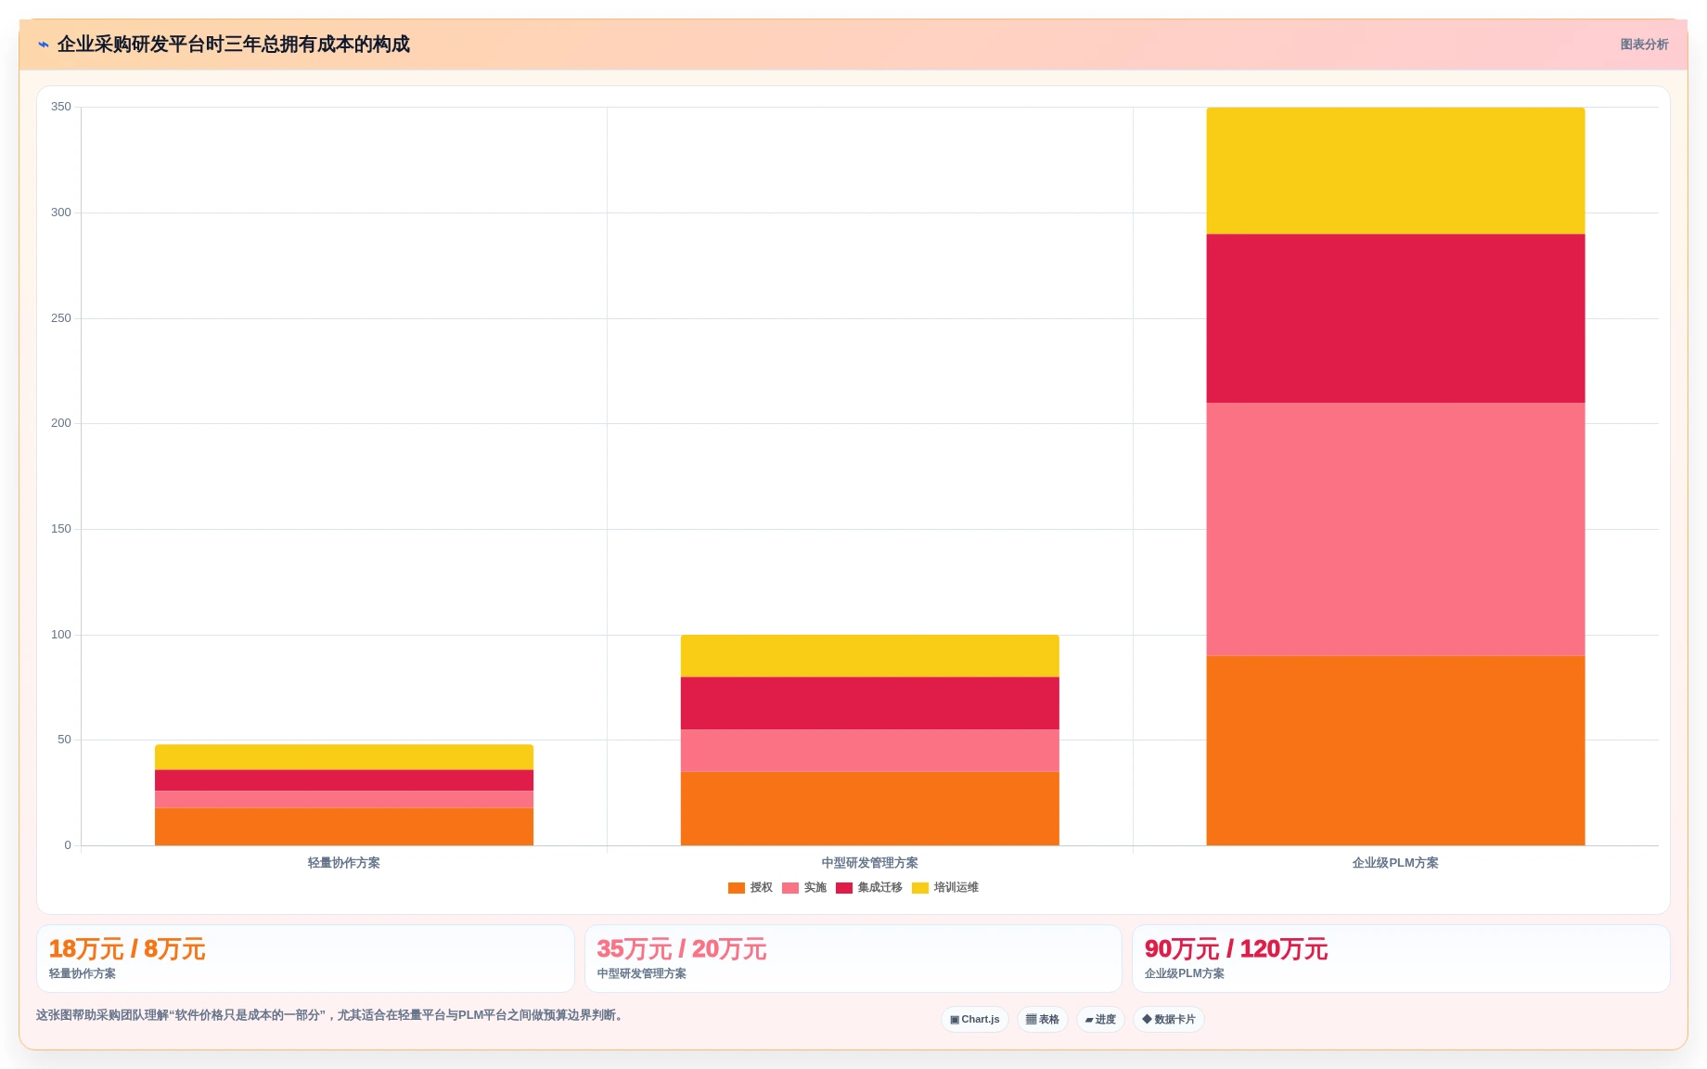Click the 轻量协作方案 caption in the first card
This screenshot has height=1069, width=1707.
83,973
